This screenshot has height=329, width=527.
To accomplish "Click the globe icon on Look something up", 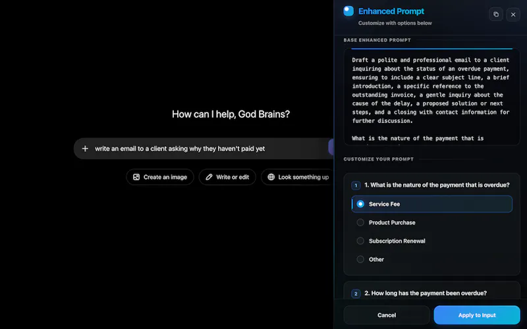I will 271,177.
